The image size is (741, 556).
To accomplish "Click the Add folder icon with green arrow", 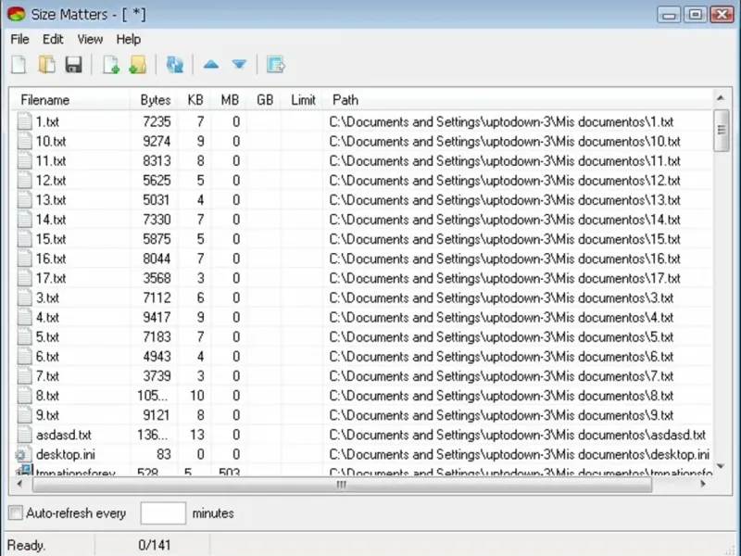I will [x=137, y=65].
